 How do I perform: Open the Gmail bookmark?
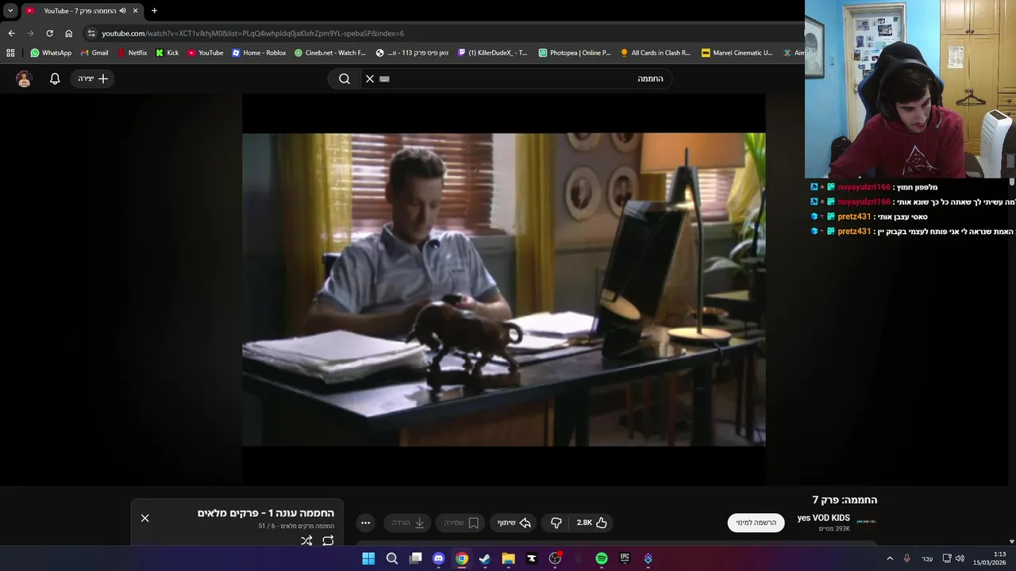pos(94,52)
